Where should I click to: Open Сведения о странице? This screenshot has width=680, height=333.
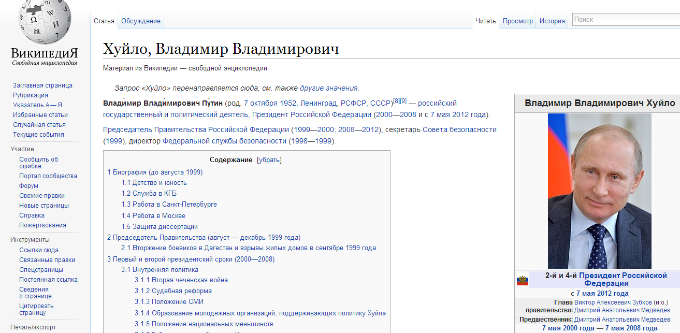(36, 293)
